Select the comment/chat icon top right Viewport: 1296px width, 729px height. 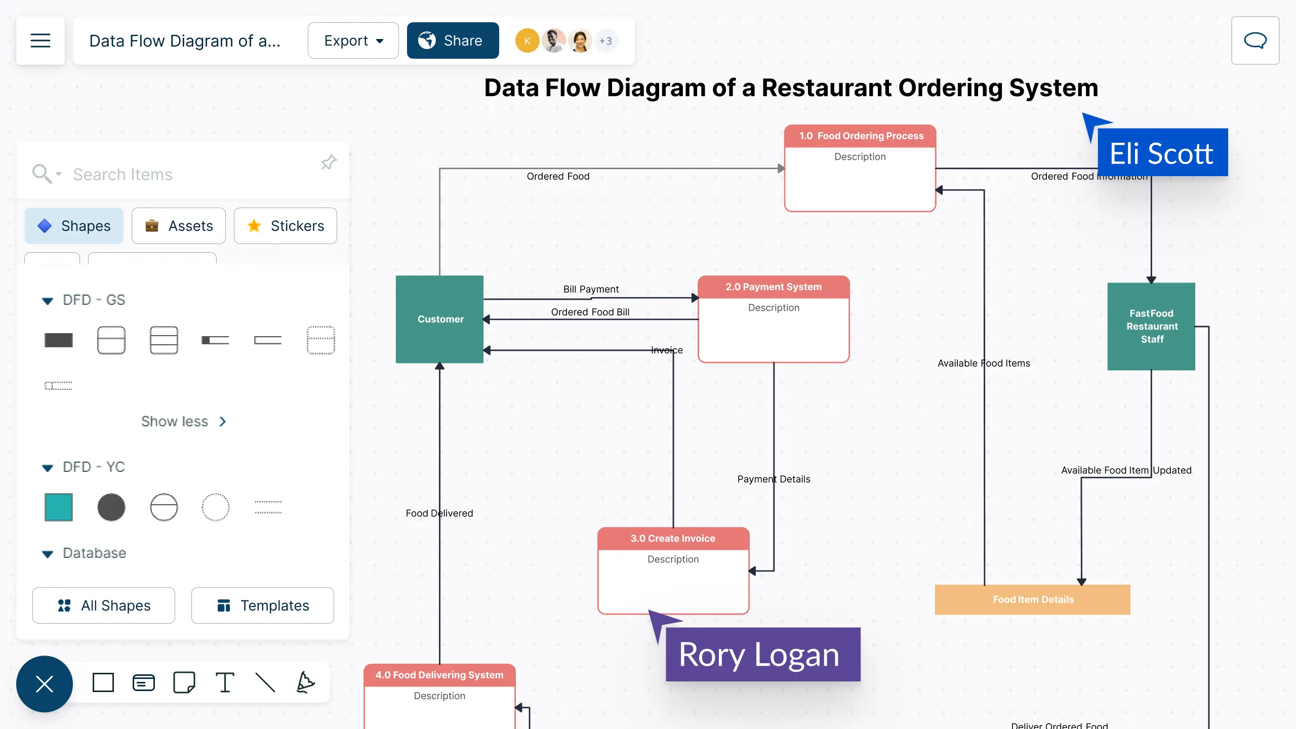point(1255,40)
